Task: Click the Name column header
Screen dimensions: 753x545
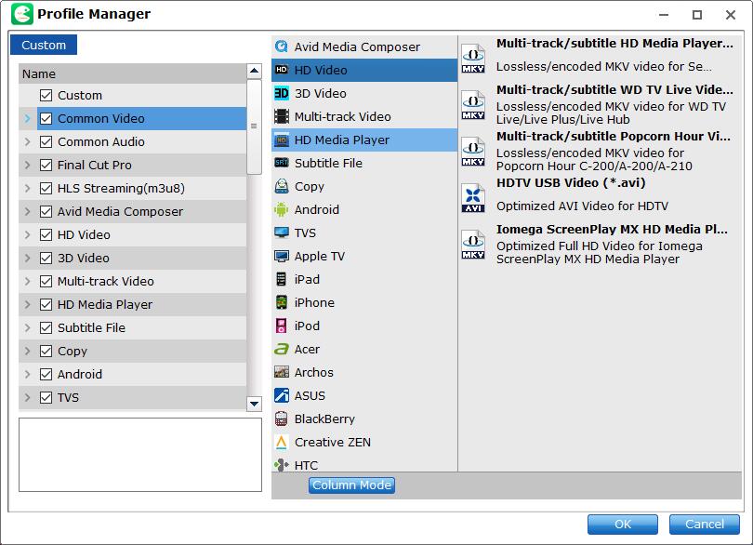Action: click(133, 73)
